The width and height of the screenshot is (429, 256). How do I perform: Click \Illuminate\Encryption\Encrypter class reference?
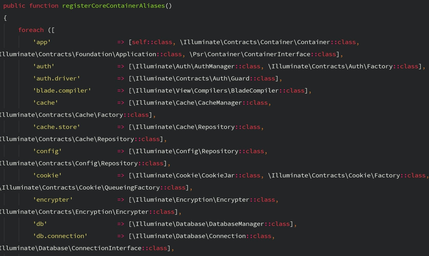204,200
